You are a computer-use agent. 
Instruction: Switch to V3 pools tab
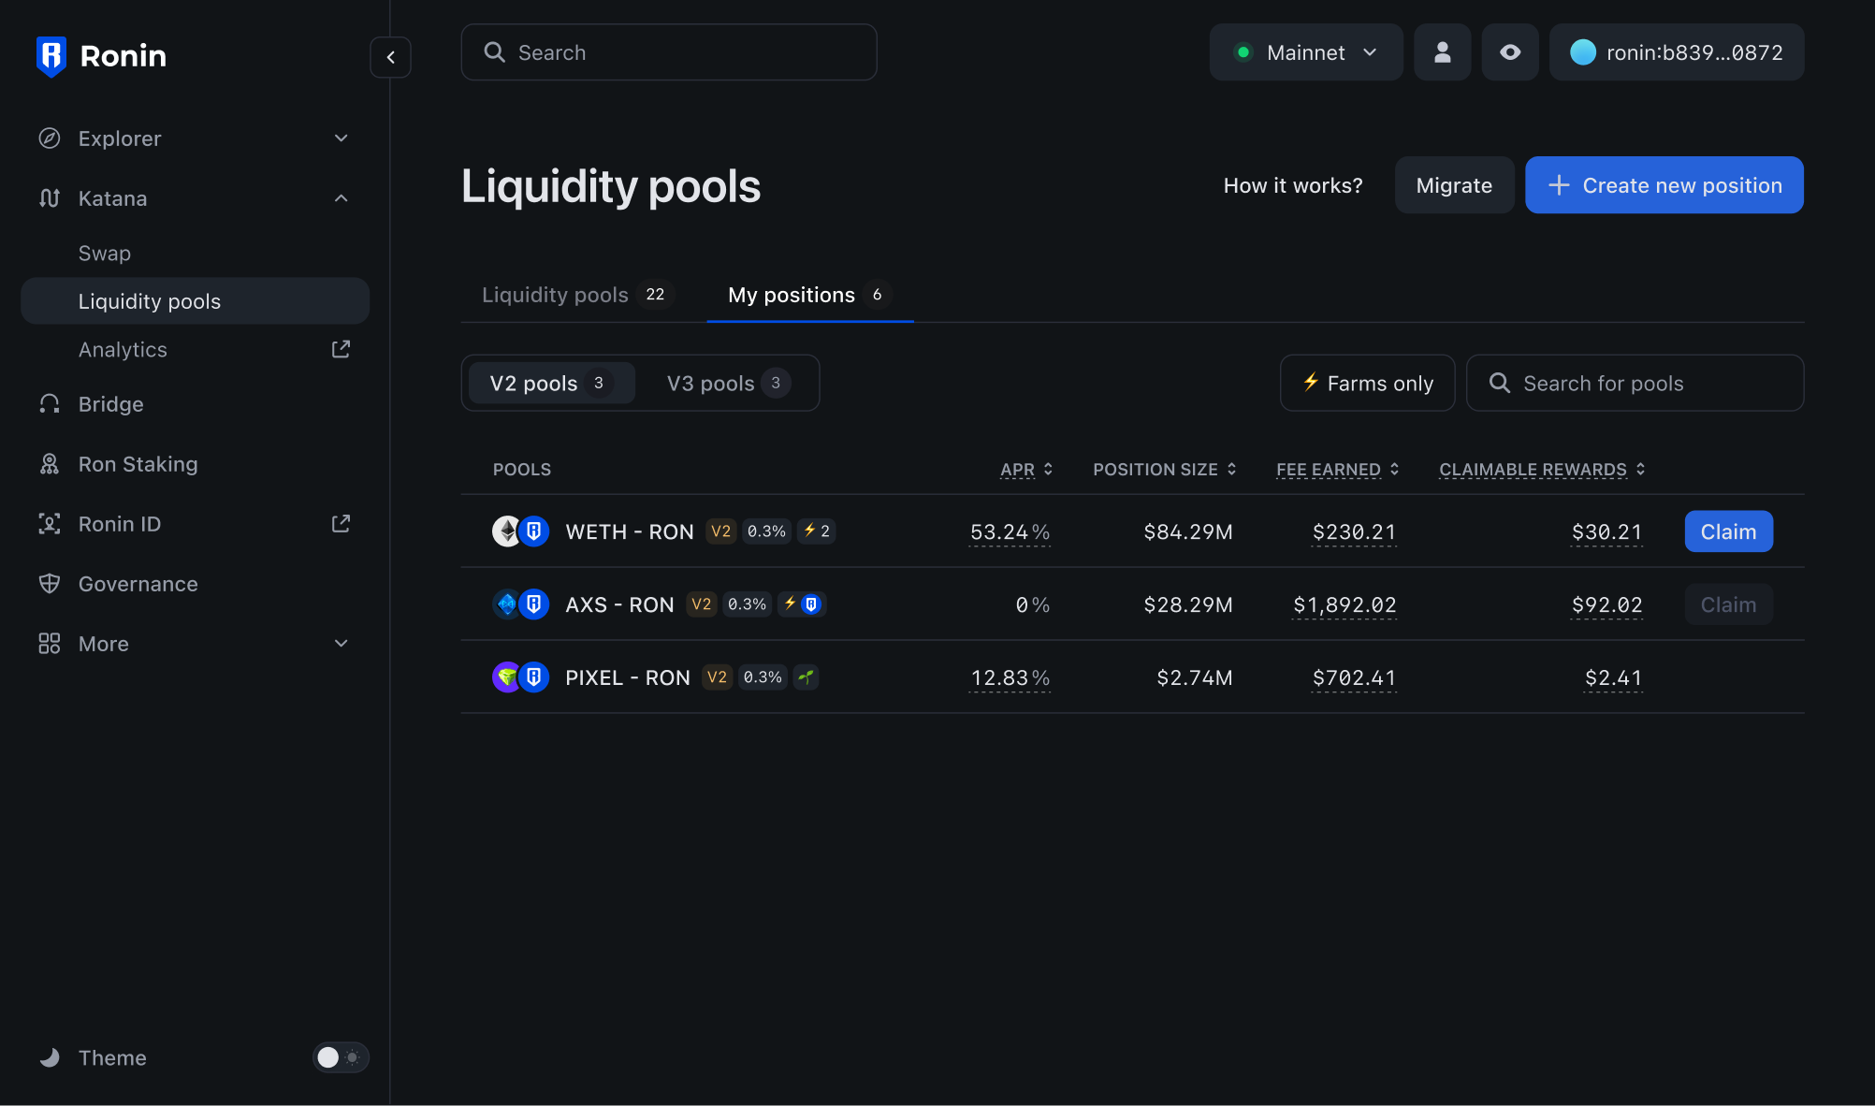728,384
